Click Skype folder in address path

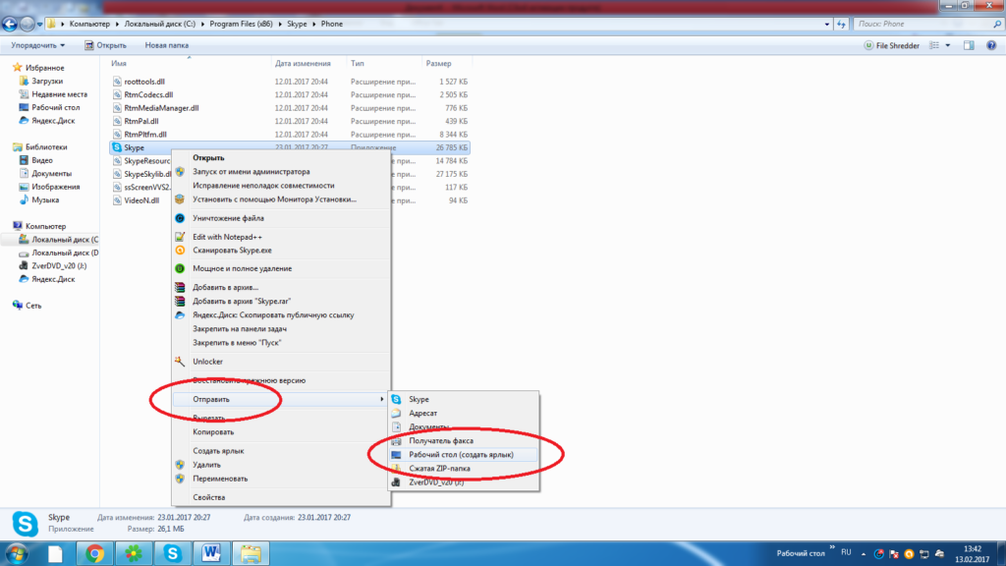297,24
